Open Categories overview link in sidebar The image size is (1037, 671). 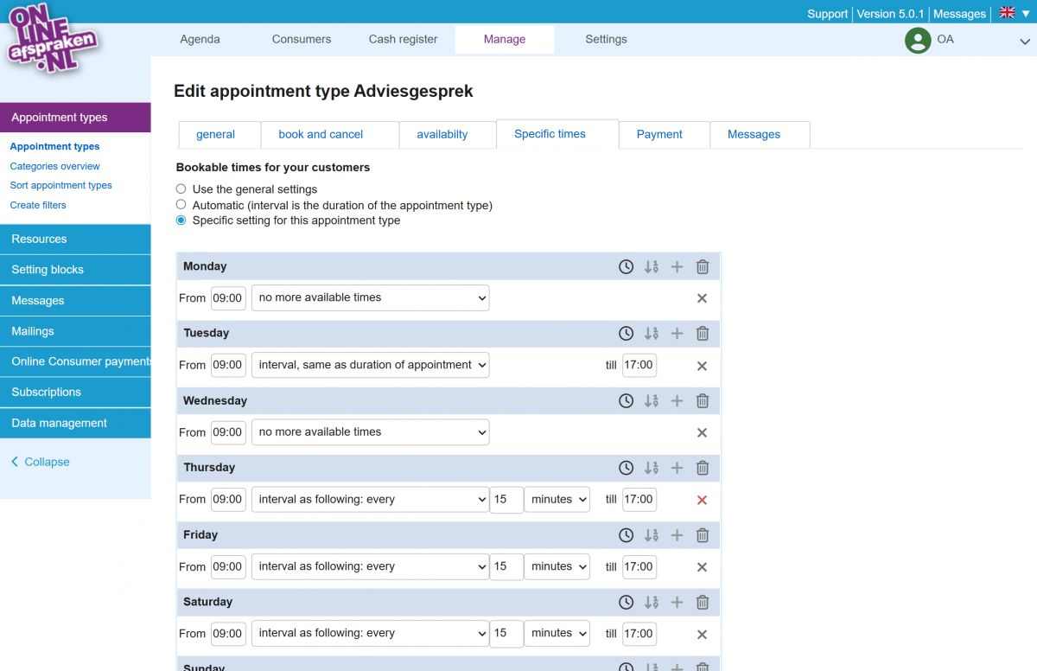pyautogui.click(x=55, y=166)
